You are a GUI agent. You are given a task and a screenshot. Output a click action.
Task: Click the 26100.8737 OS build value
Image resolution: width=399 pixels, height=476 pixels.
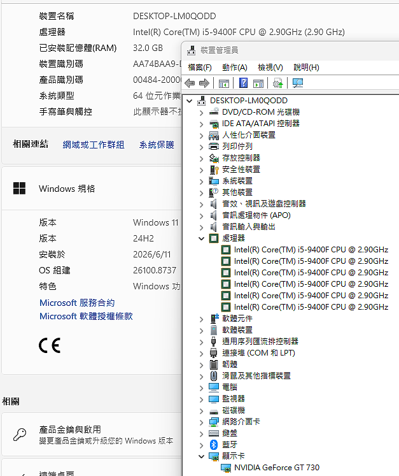pos(155,270)
